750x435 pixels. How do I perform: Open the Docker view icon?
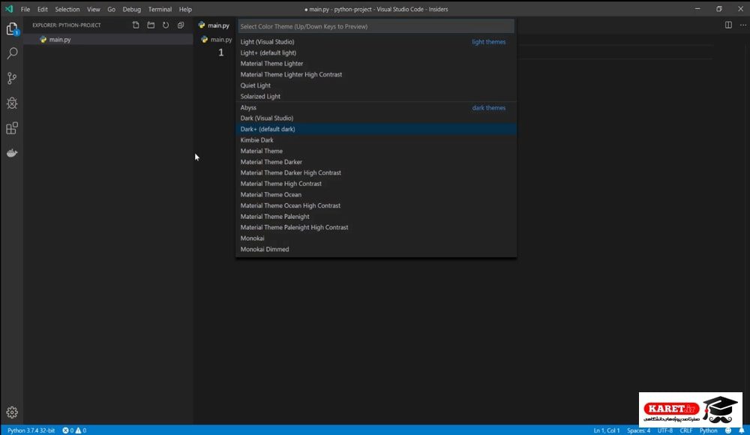12,153
